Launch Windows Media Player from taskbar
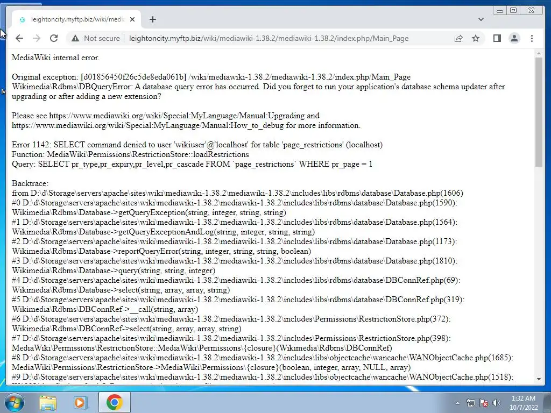Viewport: 551px width, 413px height. click(x=80, y=403)
